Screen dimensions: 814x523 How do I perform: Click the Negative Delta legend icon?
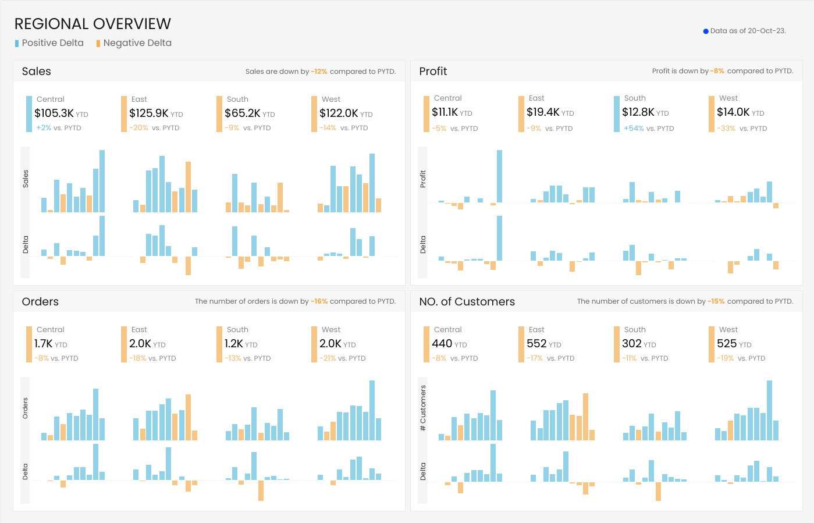click(x=98, y=42)
